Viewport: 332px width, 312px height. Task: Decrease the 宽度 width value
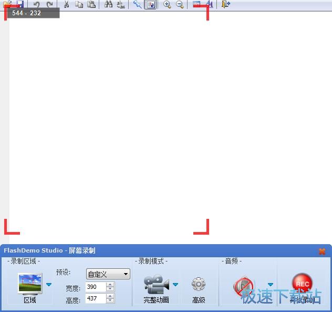[x=110, y=289]
